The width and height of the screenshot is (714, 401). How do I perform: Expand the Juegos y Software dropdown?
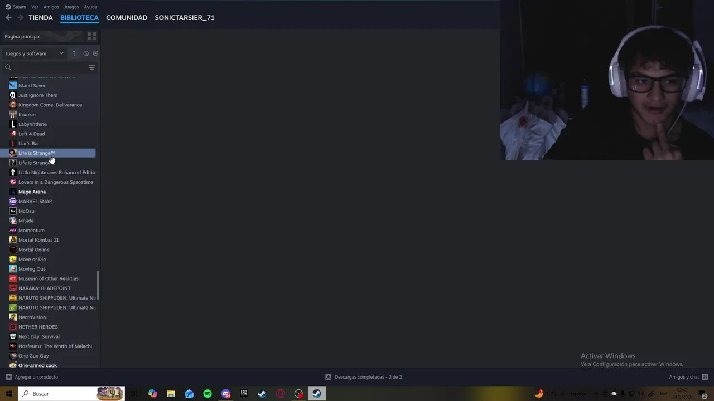35,53
